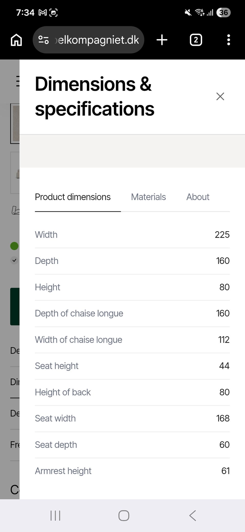This screenshot has height=532, width=245.
Task: Tap the Width row label
Action: pyautogui.click(x=46, y=235)
